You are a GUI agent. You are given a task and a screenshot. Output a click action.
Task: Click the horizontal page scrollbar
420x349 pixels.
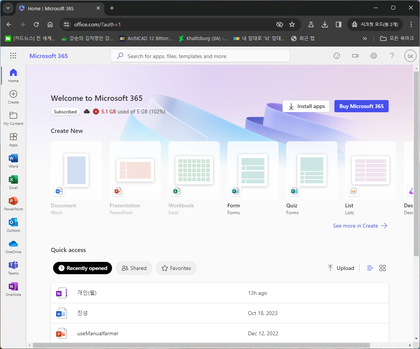(201, 345)
